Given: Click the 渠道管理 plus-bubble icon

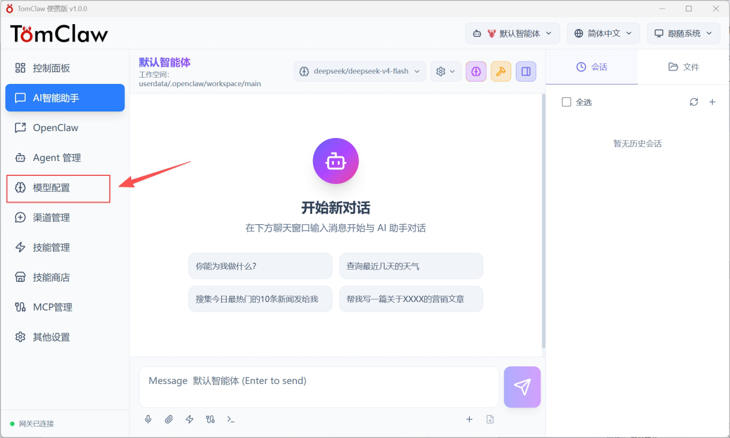Looking at the screenshot, I should (x=20, y=217).
